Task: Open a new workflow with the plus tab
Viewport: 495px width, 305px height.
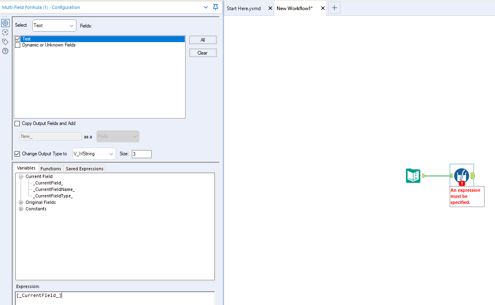Action: [x=334, y=8]
